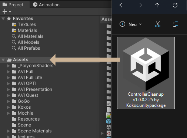This screenshot has height=138, width=187.
Task: Refresh the File Explorer window
Action: pos(175,5)
